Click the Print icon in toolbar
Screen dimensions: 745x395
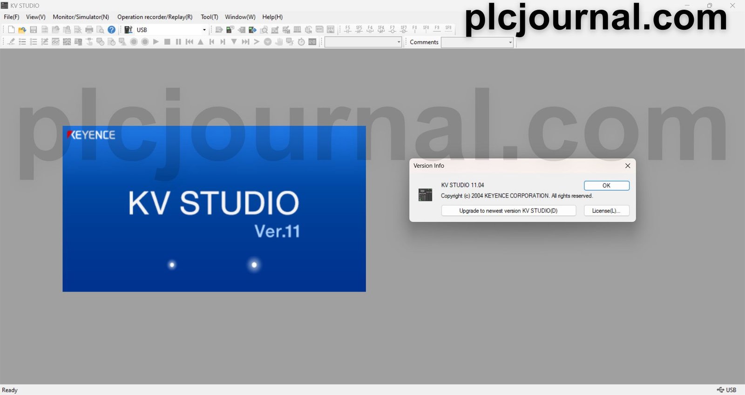click(89, 30)
